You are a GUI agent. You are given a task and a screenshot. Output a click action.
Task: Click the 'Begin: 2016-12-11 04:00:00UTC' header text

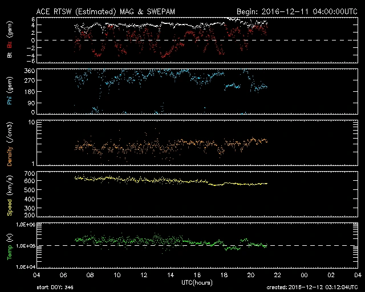(297, 11)
